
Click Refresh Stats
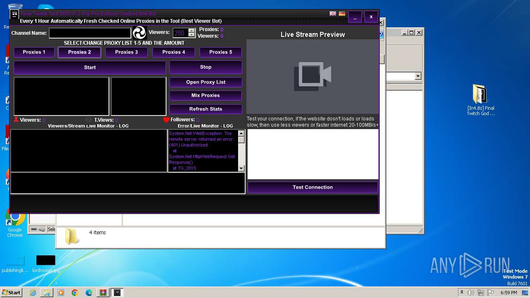pos(206,109)
